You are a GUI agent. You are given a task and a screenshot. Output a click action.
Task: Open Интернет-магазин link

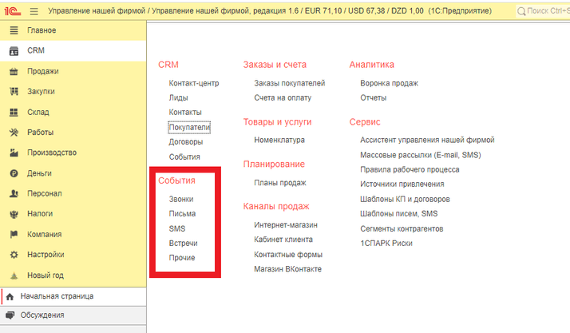point(286,225)
